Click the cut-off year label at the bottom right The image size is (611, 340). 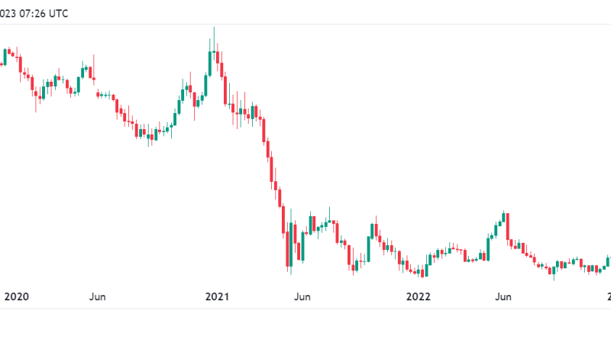click(609, 296)
